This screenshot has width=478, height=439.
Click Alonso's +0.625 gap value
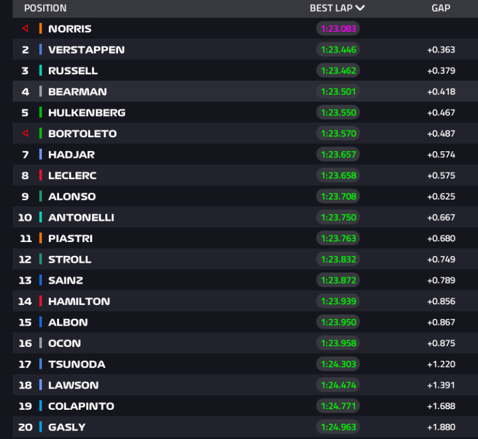click(x=441, y=197)
